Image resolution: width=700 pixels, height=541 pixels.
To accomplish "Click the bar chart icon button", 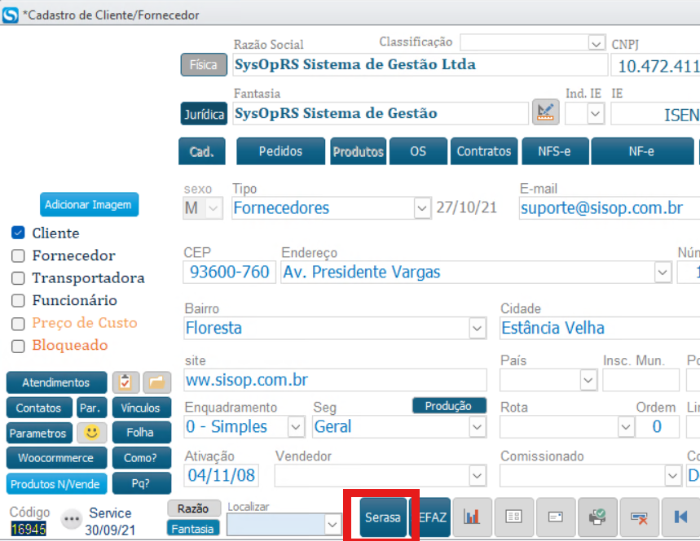I will click(x=472, y=517).
